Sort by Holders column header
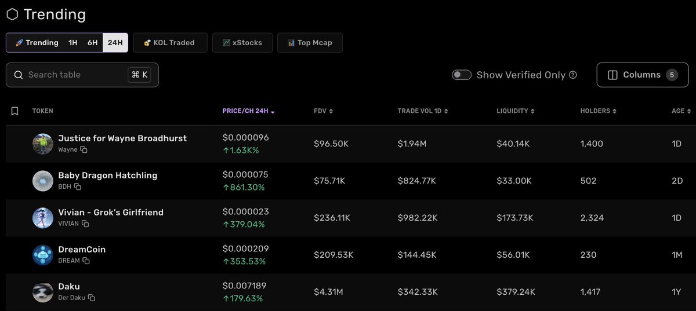 pos(598,111)
